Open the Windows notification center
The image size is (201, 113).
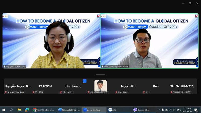point(196,110)
